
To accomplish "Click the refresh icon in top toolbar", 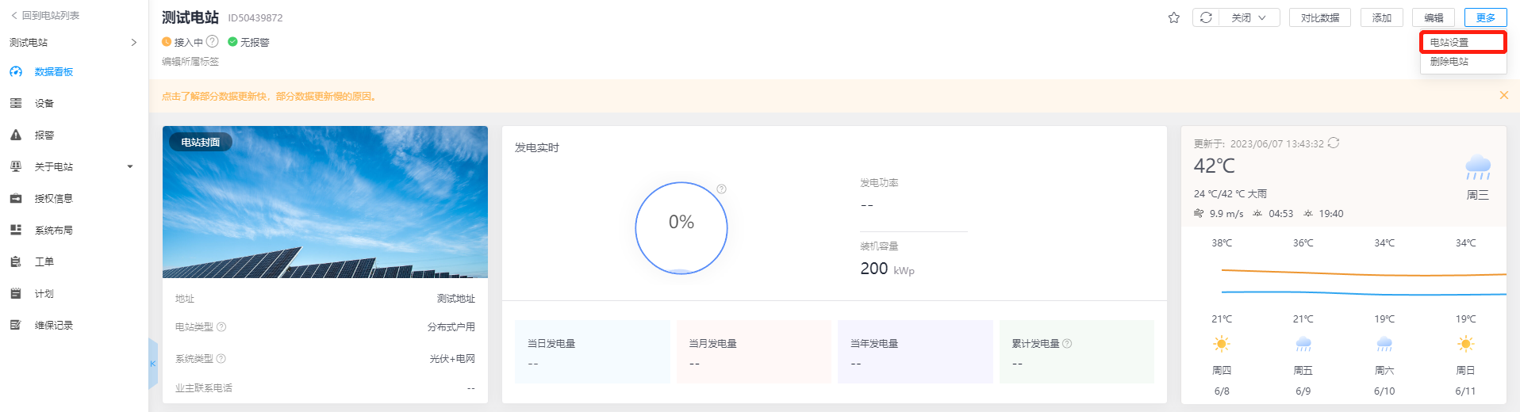I will [x=1206, y=17].
